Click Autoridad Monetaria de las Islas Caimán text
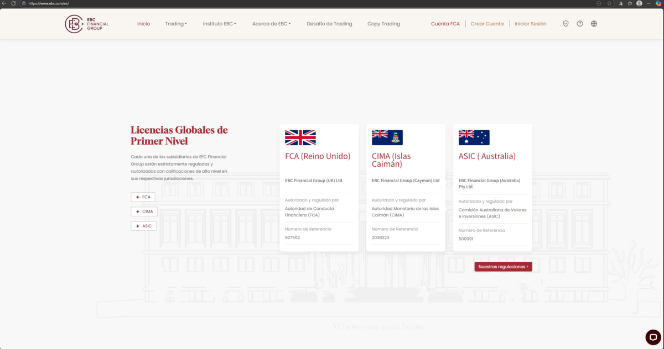The width and height of the screenshot is (664, 349). [405, 211]
